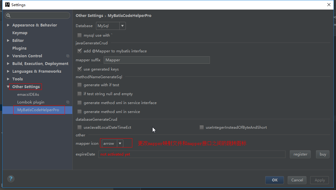336x190 pixels.
Task: Select Keymap in settings tree
Action: pyautogui.click(x=20, y=33)
